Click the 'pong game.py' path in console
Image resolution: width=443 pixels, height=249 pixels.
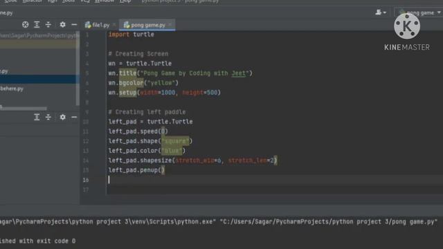point(329,222)
